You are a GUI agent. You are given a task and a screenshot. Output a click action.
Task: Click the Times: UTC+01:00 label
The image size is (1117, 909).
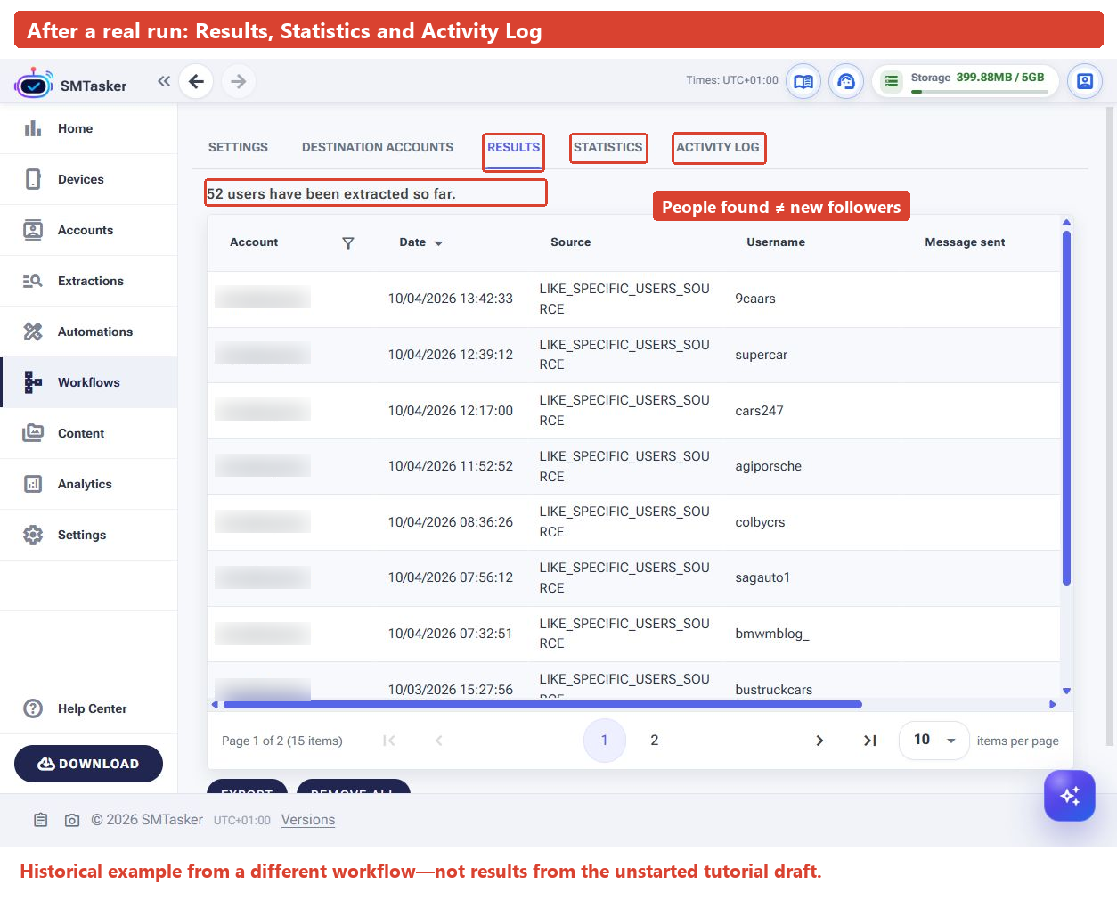(x=732, y=80)
